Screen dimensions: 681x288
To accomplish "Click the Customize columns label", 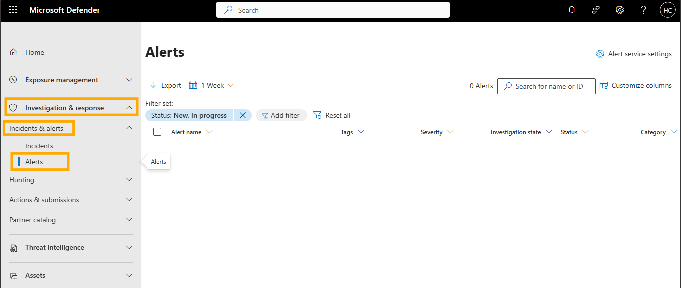I will click(x=642, y=85).
